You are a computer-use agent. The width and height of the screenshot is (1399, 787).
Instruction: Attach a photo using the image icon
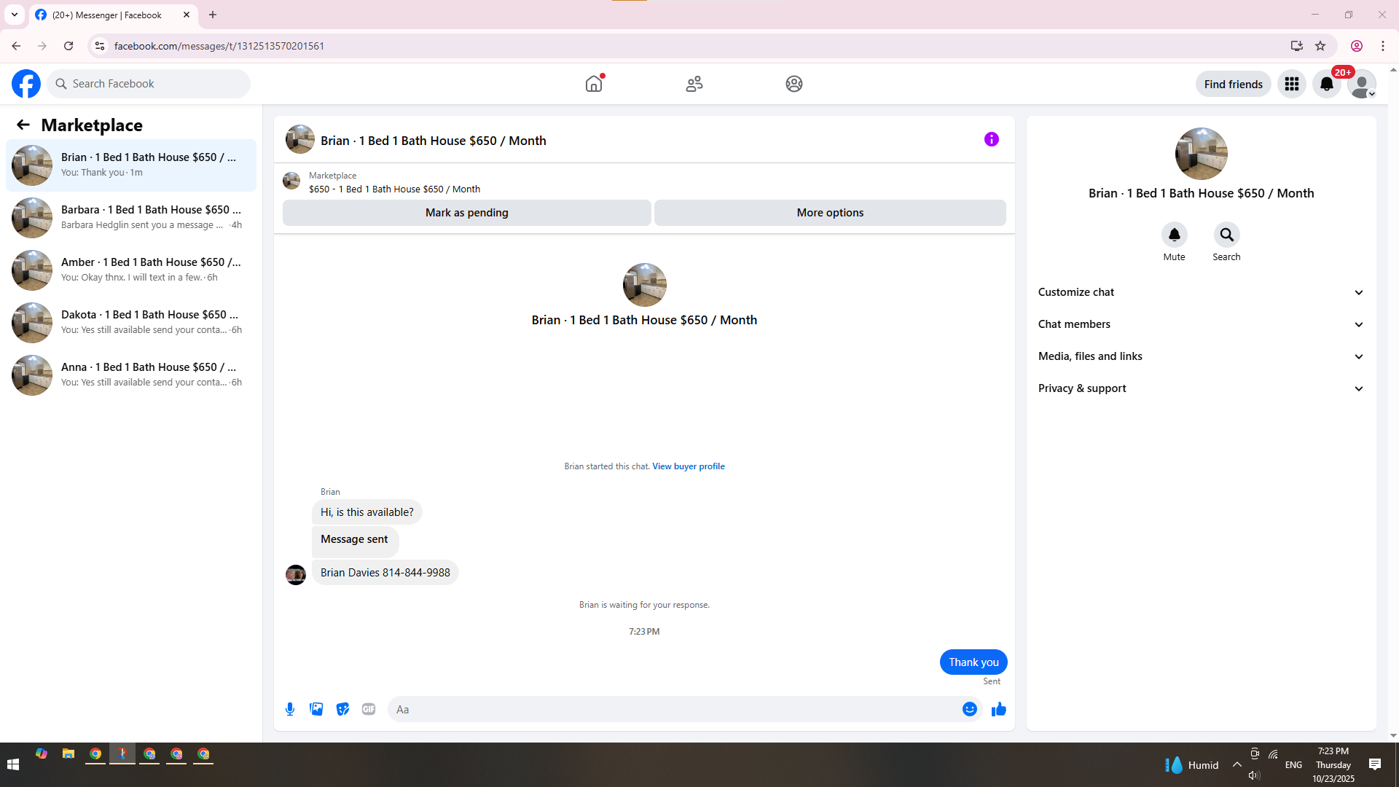(x=316, y=709)
